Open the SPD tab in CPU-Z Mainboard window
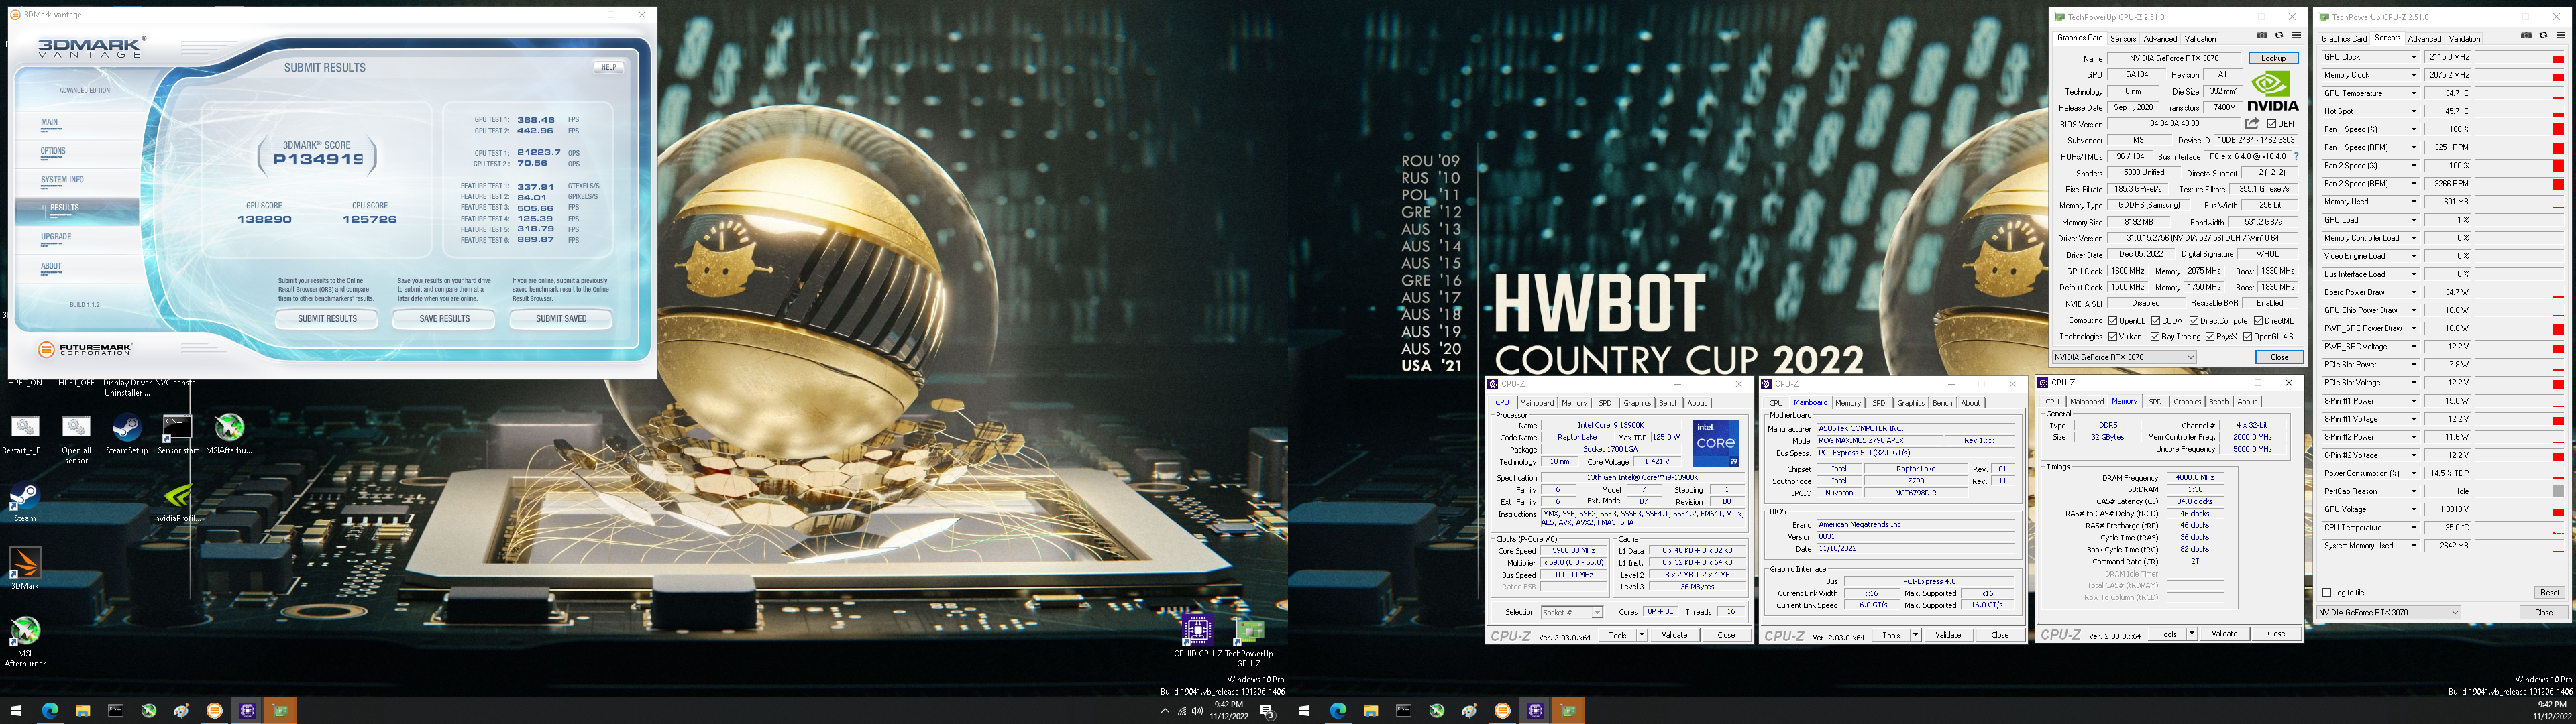Image resolution: width=2576 pixels, height=724 pixels. [x=1879, y=403]
